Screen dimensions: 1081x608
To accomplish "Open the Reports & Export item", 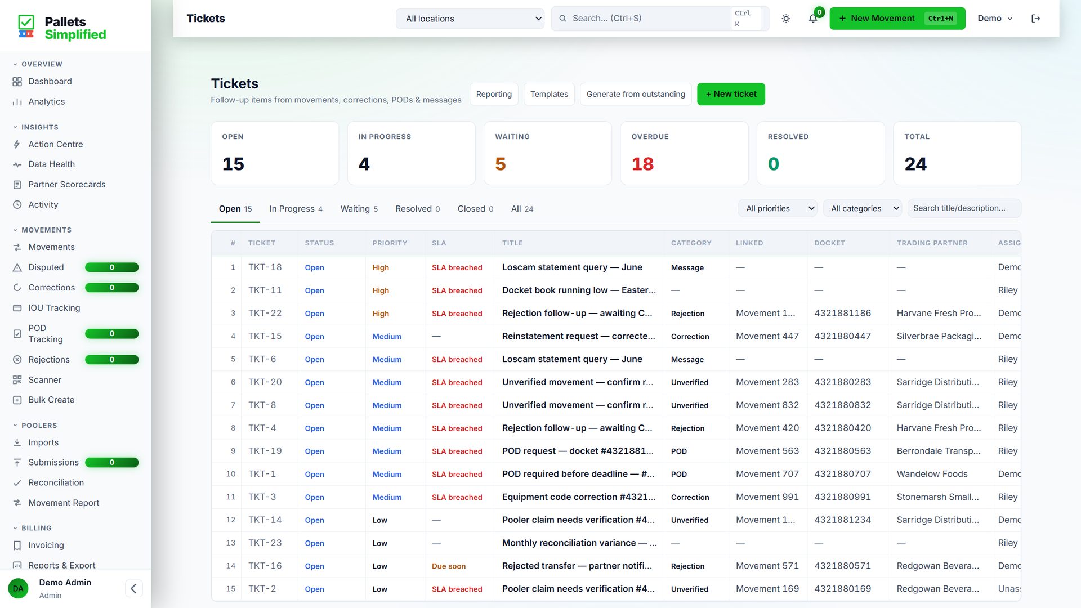I will (x=62, y=565).
